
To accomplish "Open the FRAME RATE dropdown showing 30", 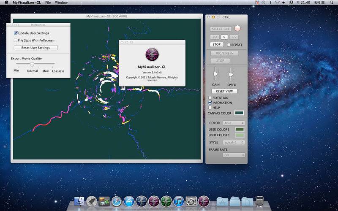I will point(234,155).
